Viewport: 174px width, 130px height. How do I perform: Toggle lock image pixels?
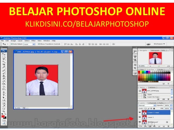[x=148, y=109]
